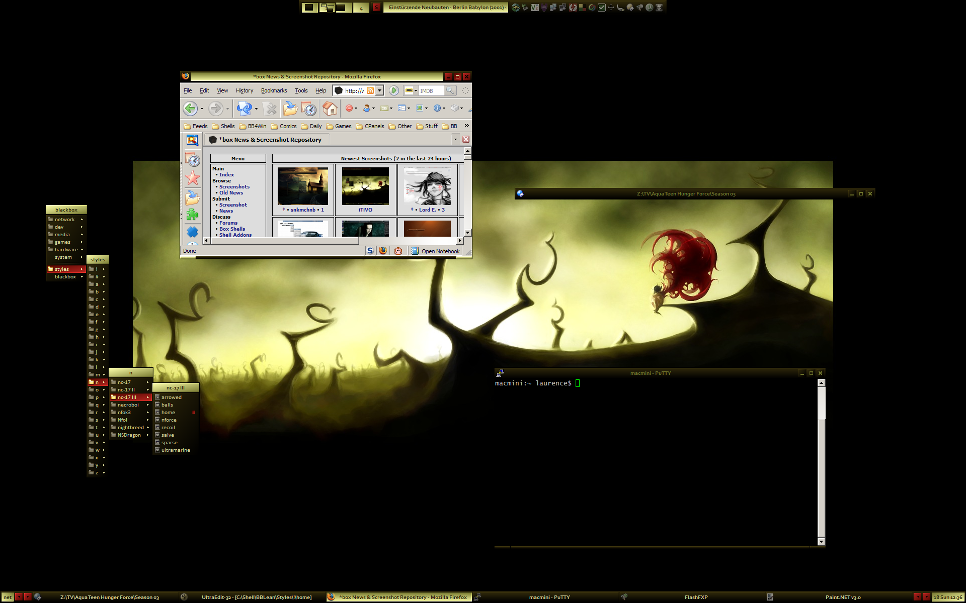The image size is (966, 603).
Task: Open the BB4Win bookmark folder
Action: [x=253, y=126]
